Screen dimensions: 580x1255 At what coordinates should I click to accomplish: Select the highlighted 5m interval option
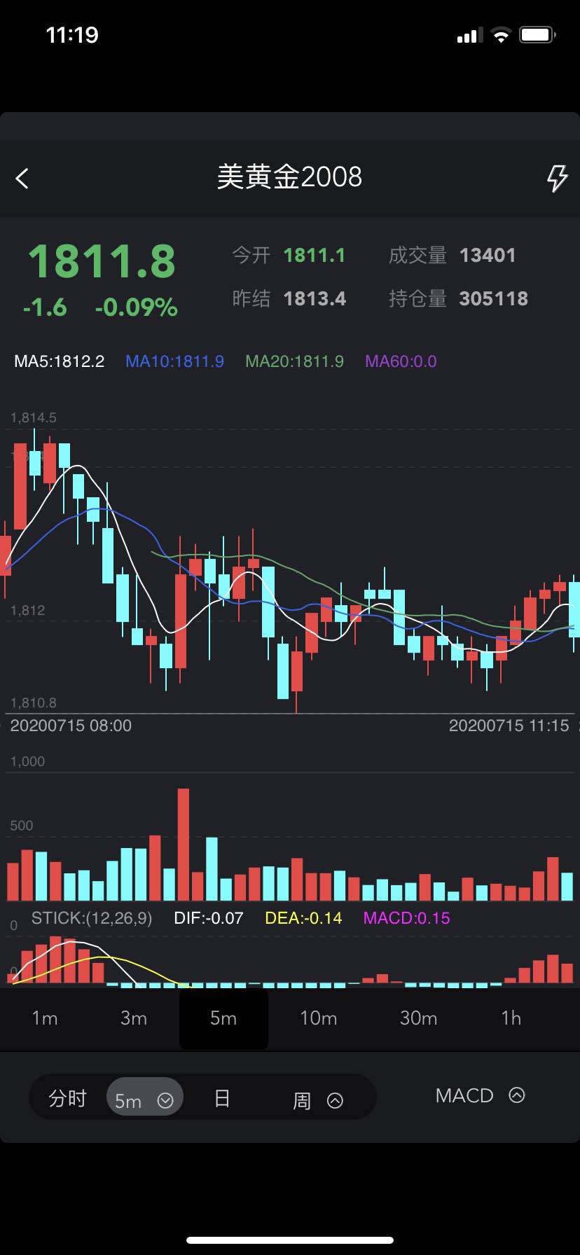point(223,1018)
